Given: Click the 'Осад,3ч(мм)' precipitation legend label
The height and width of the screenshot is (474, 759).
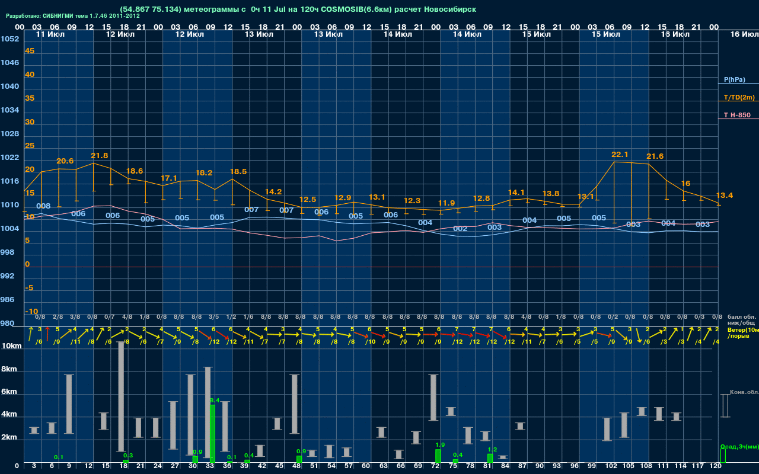Looking at the screenshot, I should (739, 446).
